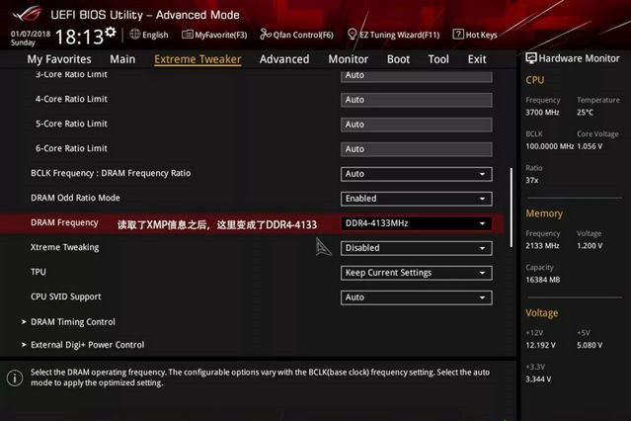Open the Monitor tab
Screen dimensions: 631x421
(349, 59)
